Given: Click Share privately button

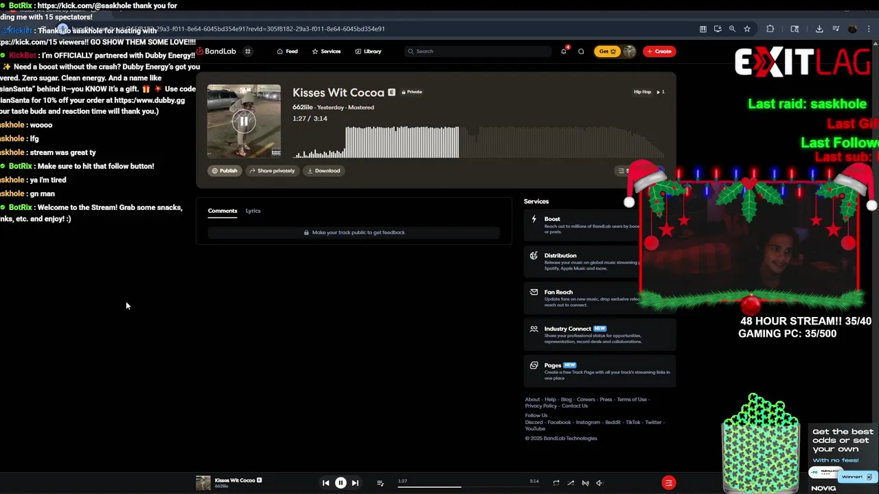Looking at the screenshot, I should coord(272,171).
